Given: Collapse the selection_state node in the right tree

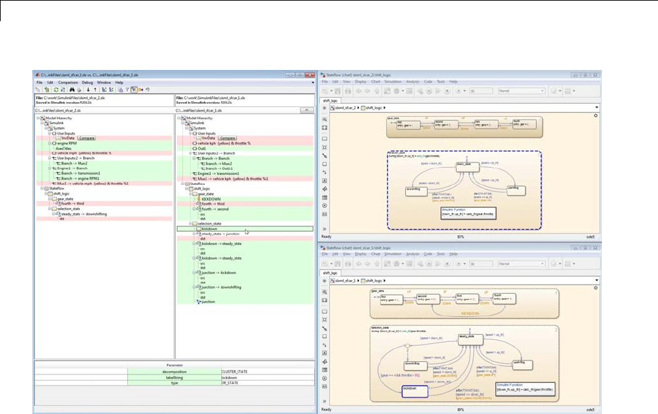Looking at the screenshot, I should 189,224.
